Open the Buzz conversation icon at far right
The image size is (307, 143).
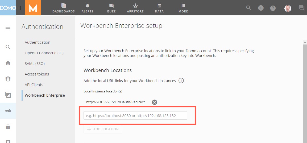coord(301,8)
